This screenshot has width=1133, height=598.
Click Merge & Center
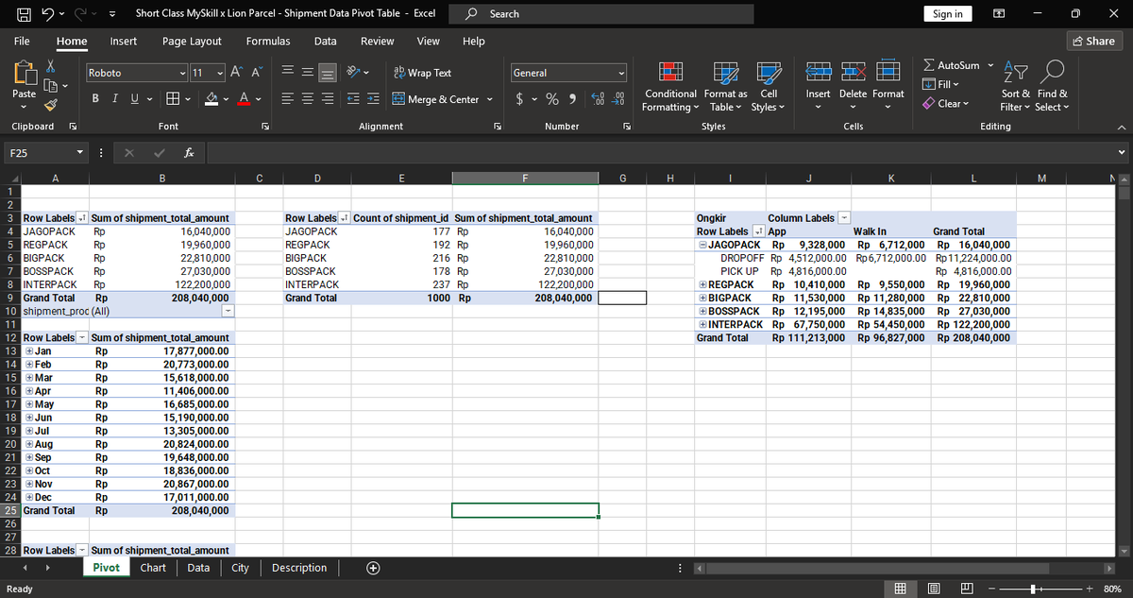(436, 99)
